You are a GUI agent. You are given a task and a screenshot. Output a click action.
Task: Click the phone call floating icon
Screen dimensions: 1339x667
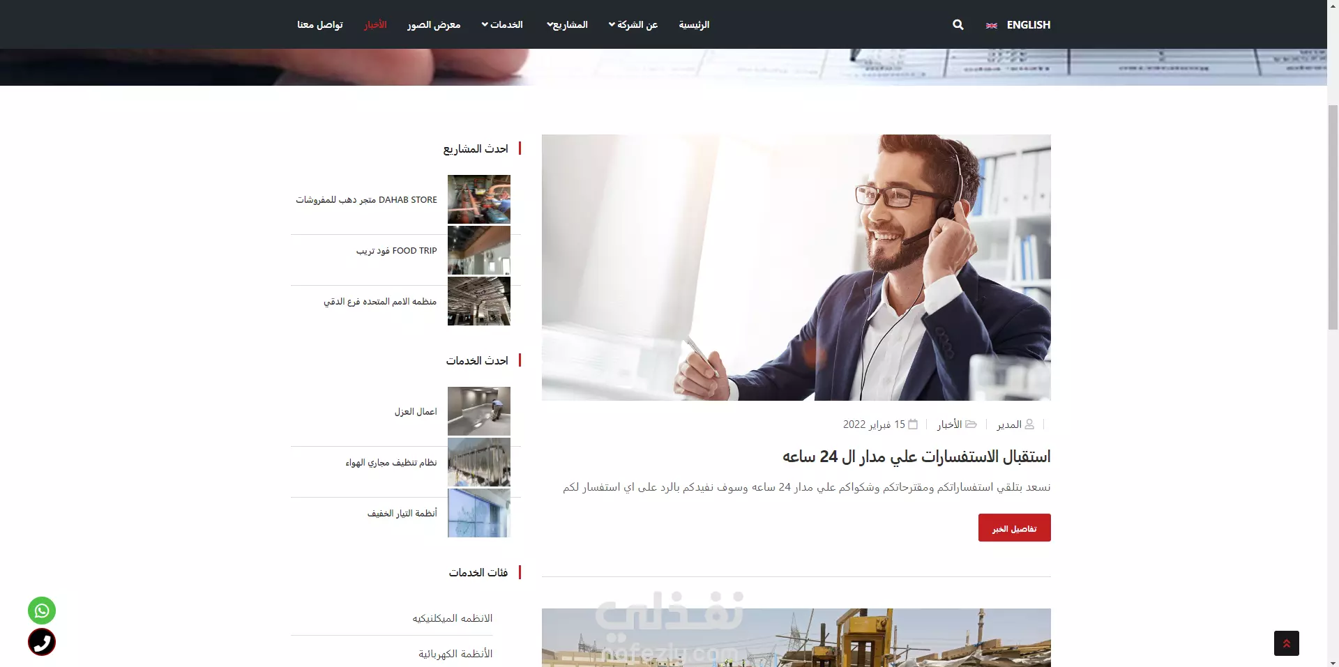coord(42,642)
